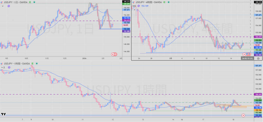Toggle the green market status dot on daily chart
This screenshot has height=122, width=263.
34,2
